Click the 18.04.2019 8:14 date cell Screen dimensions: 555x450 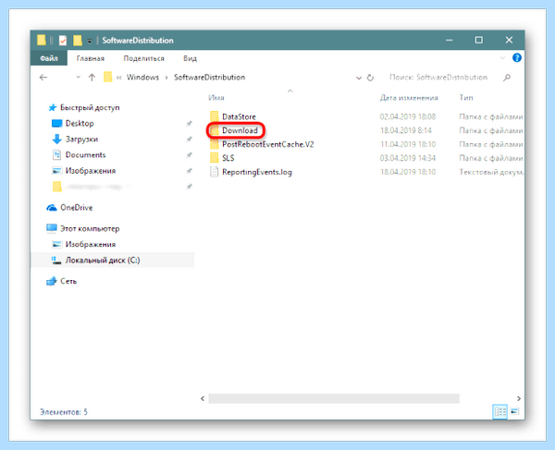(x=406, y=130)
